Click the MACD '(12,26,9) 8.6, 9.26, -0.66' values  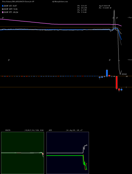click(x=34, y=130)
